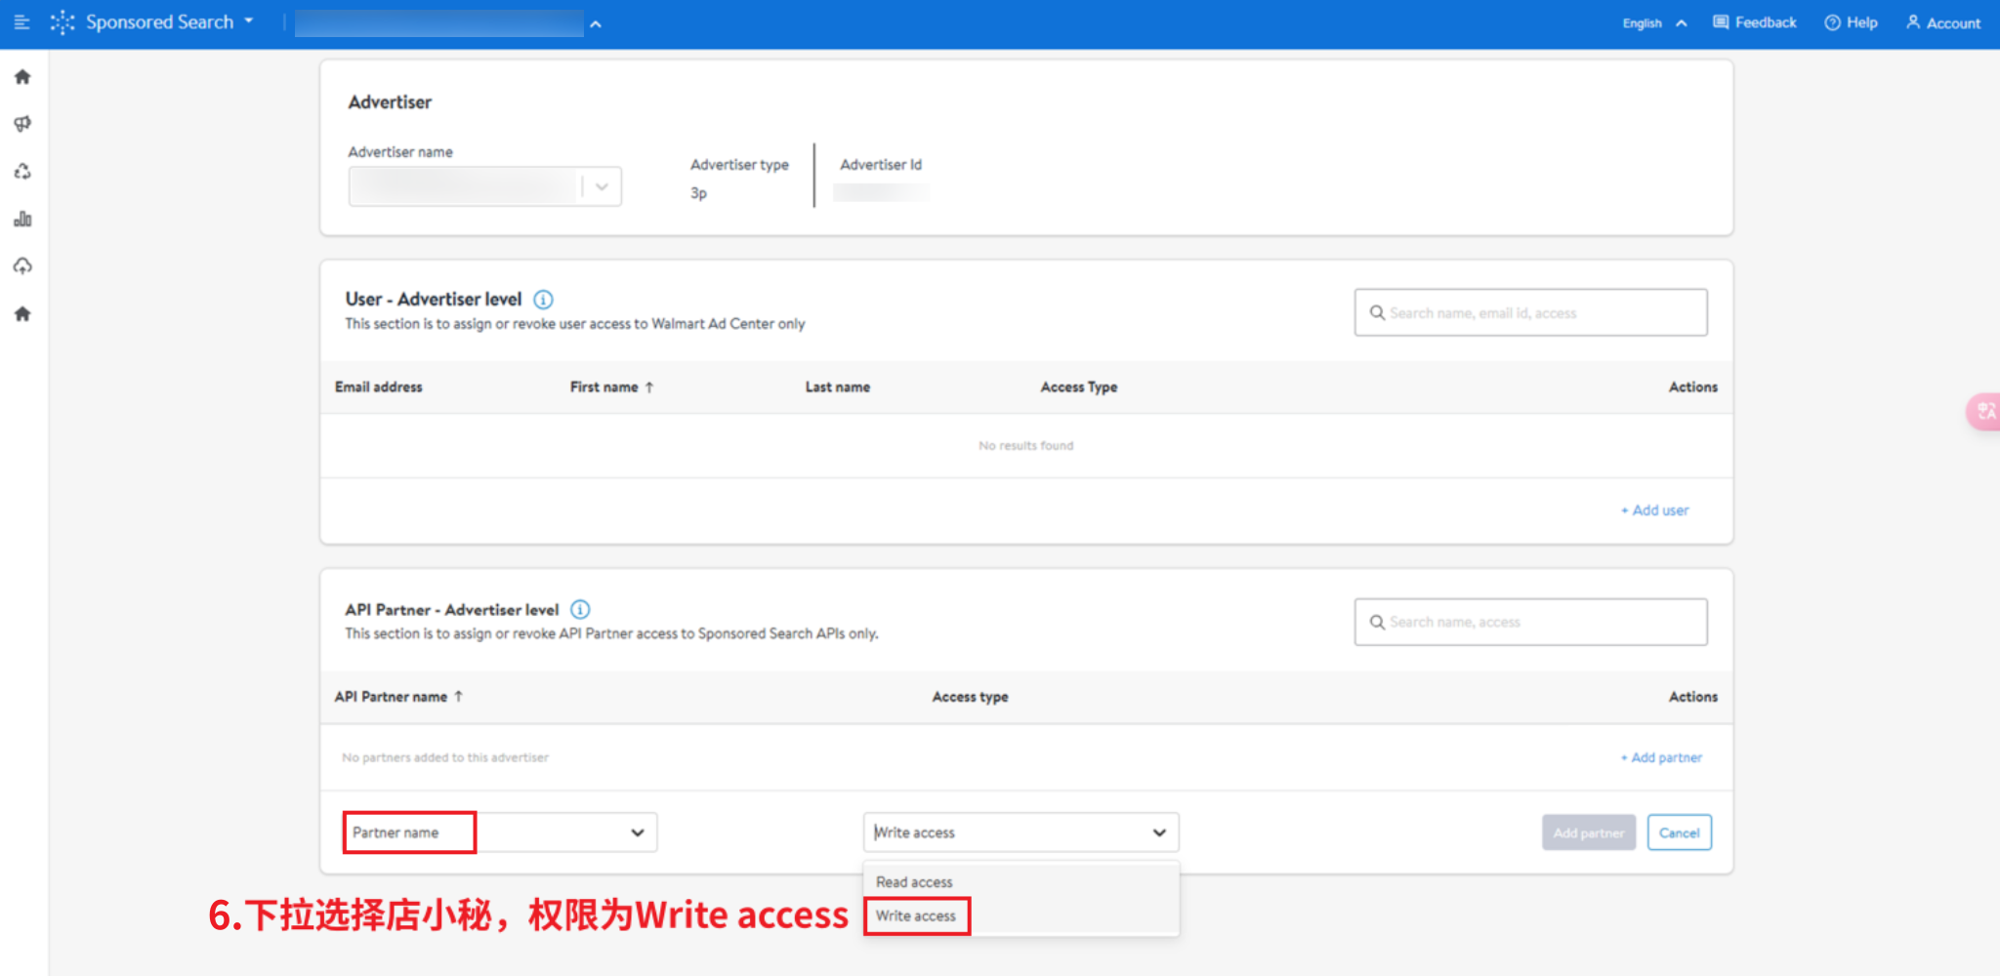Click the Add partner link
This screenshot has width=2000, height=976.
pos(1662,758)
